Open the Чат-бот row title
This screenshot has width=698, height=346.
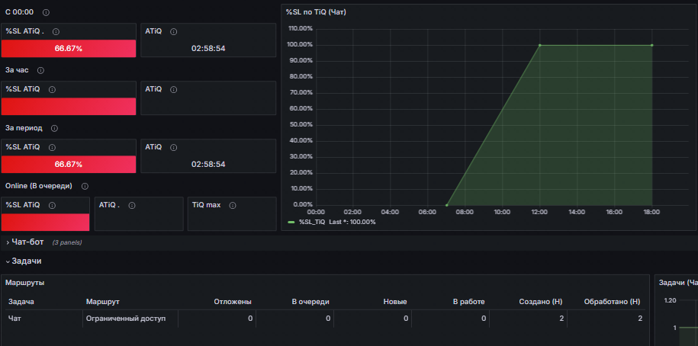[x=27, y=242]
